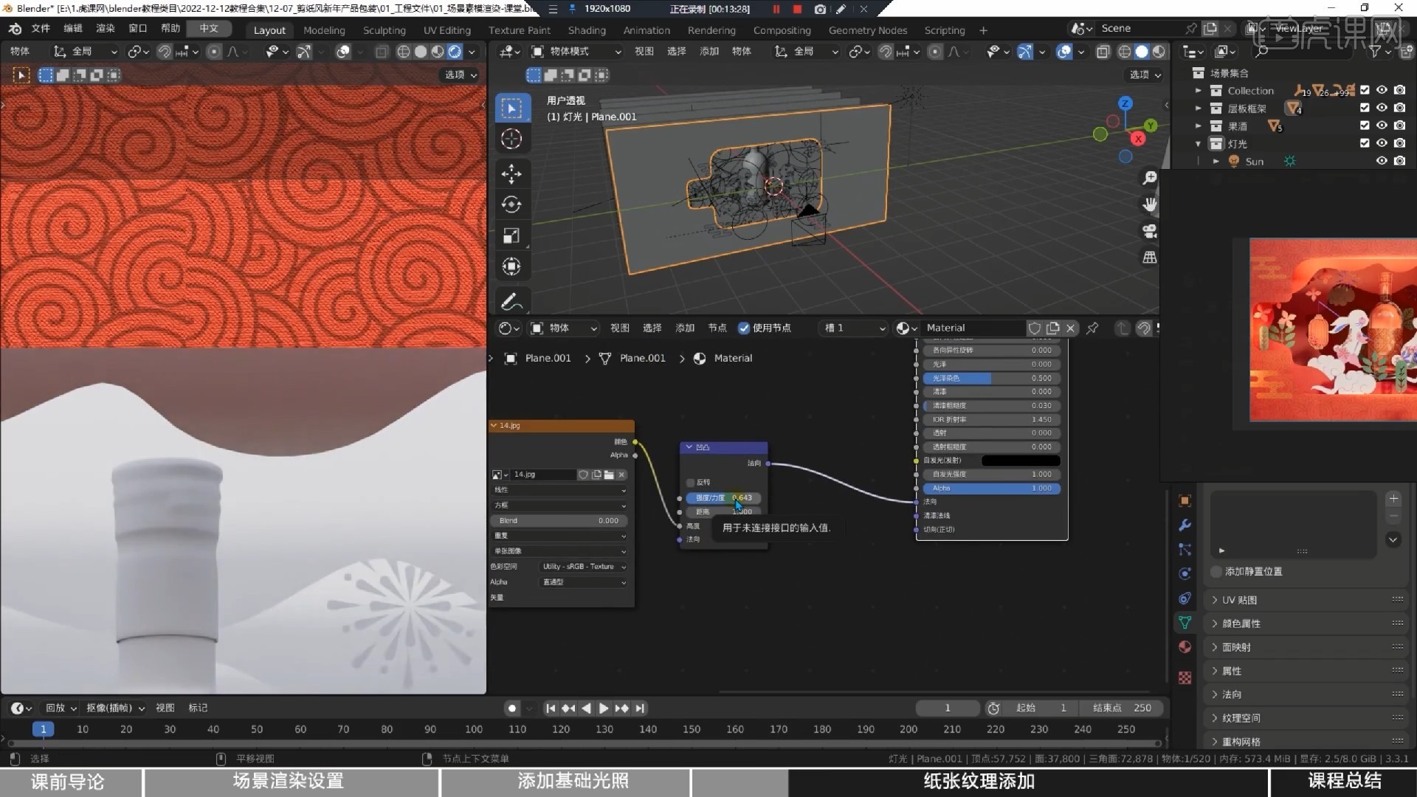
Task: Select the Rotate tool
Action: (511, 204)
